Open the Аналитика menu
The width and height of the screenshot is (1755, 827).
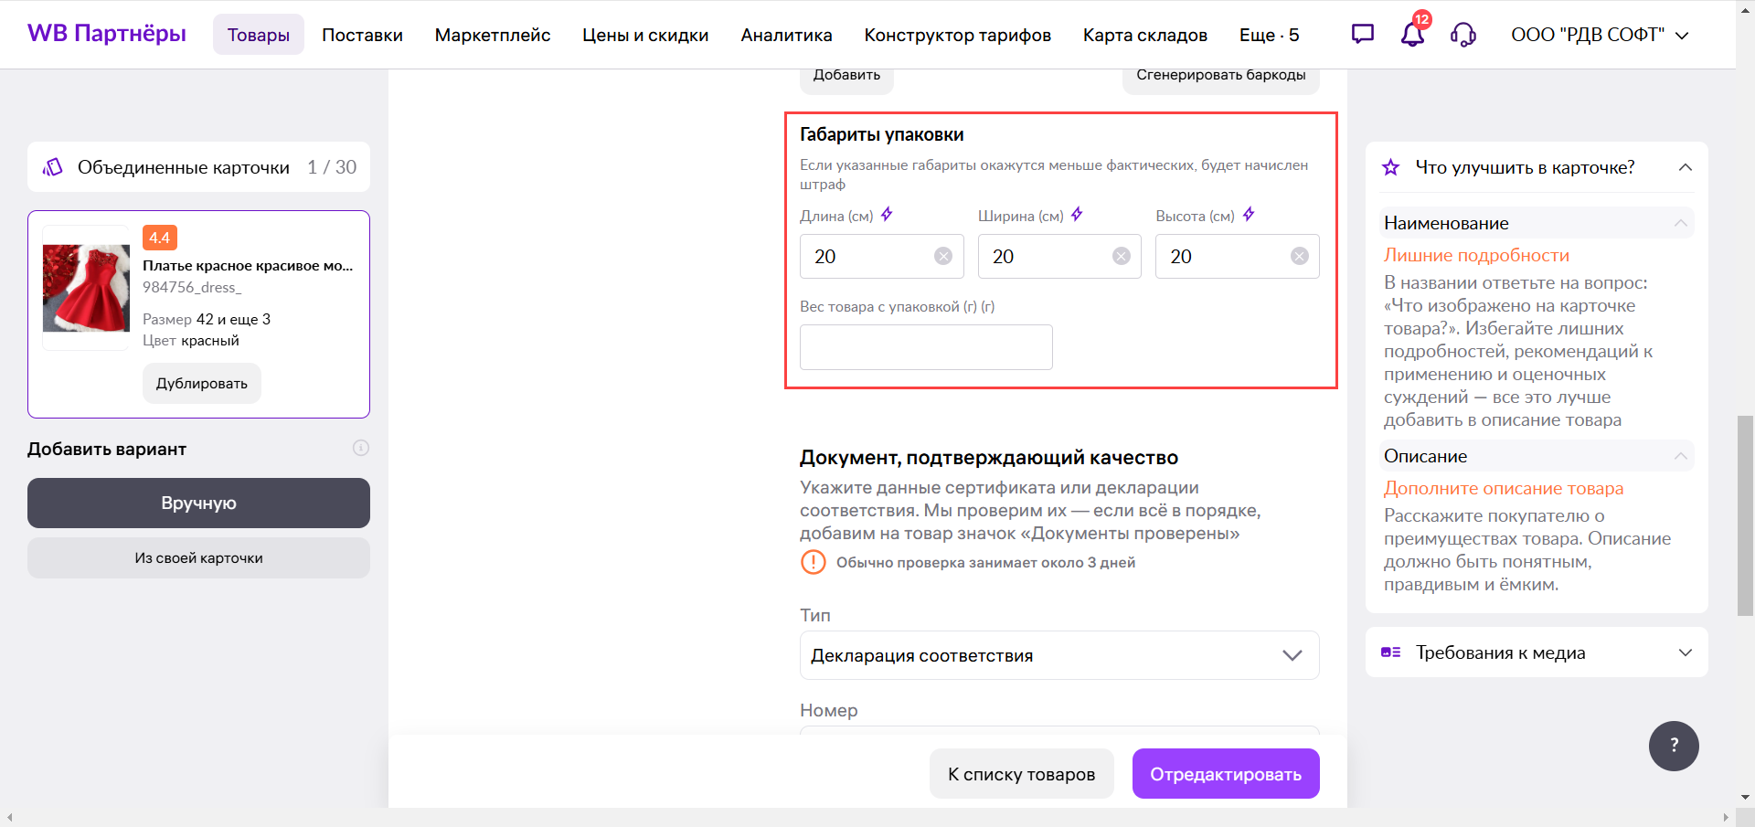[x=786, y=35]
